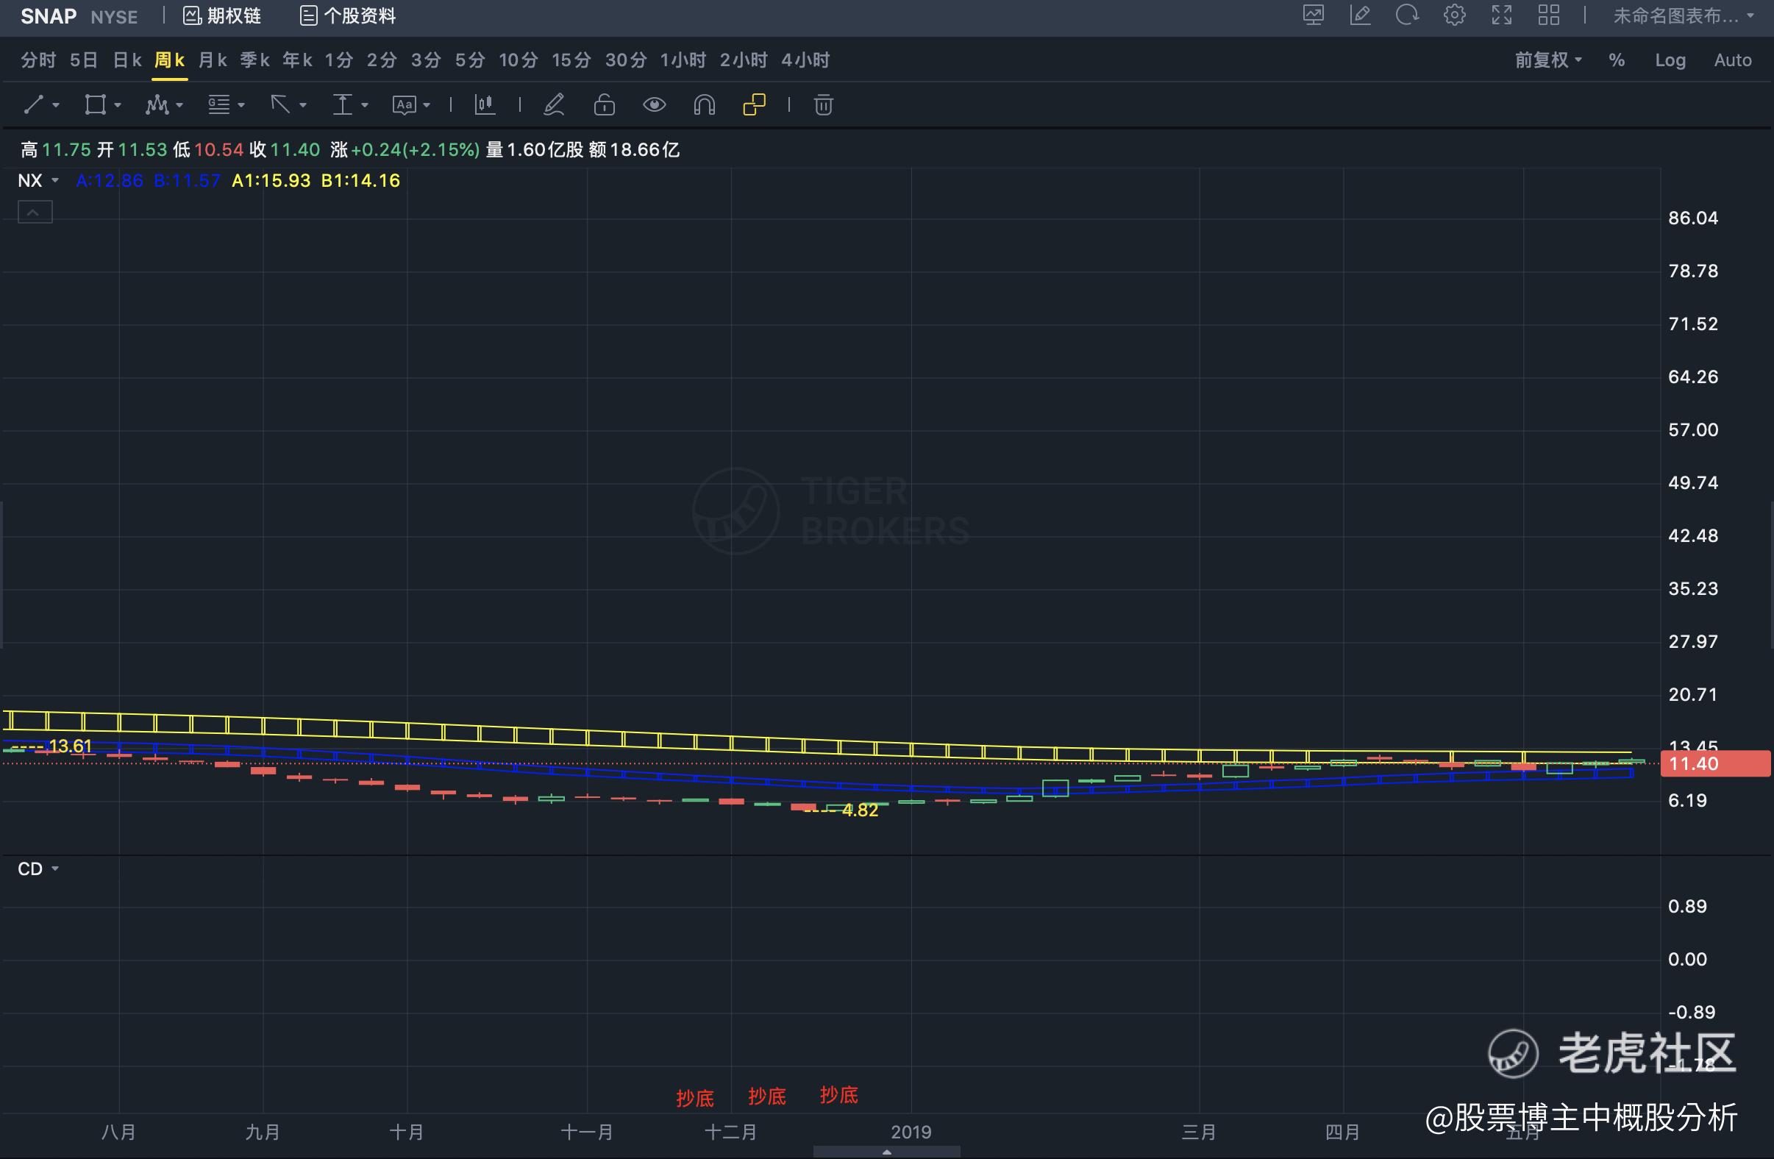Toggle drawings visibility with eye icon

(x=654, y=105)
